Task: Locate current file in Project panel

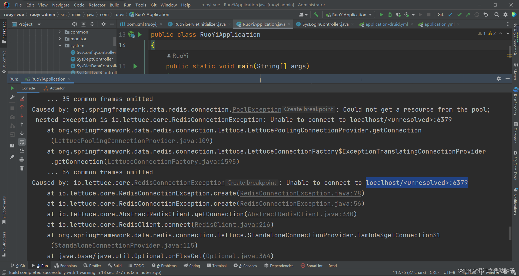Action: 75,24
